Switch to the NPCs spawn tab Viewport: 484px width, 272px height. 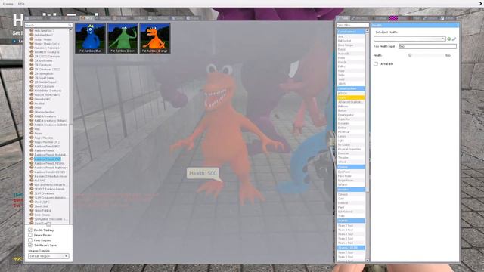pos(87,18)
